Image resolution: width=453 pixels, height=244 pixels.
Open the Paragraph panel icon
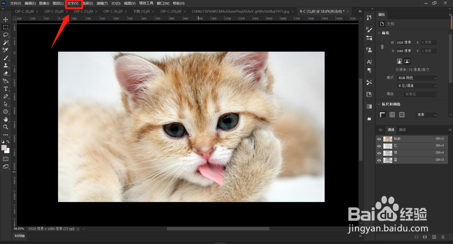(x=369, y=70)
